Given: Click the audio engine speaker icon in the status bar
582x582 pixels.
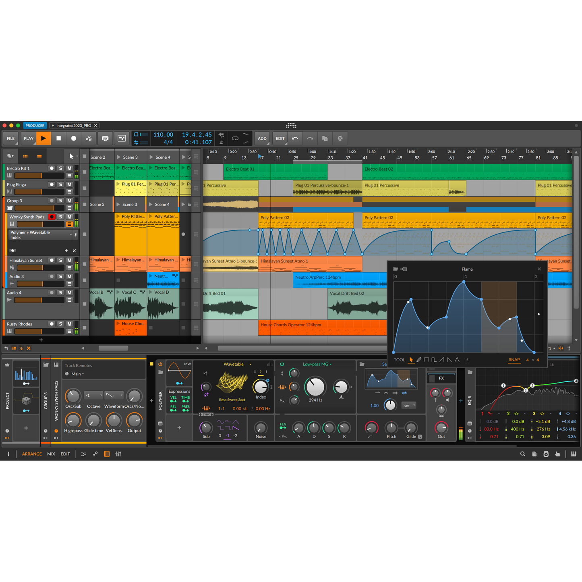Looking at the screenshot, I should click(x=546, y=454).
